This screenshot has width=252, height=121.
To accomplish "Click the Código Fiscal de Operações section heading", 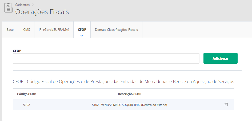I will pyautogui.click(x=123, y=81).
